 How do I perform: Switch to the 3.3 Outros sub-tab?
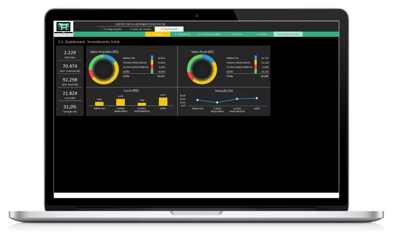236,34
